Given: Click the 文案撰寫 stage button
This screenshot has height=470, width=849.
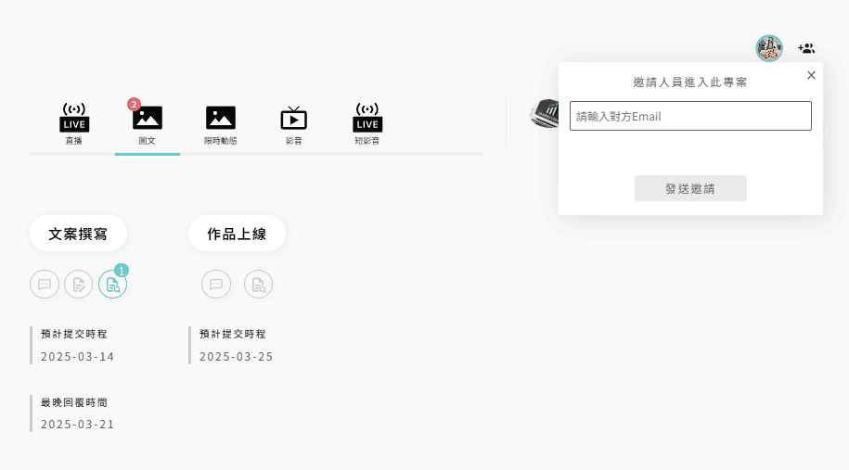Looking at the screenshot, I should pos(78,234).
